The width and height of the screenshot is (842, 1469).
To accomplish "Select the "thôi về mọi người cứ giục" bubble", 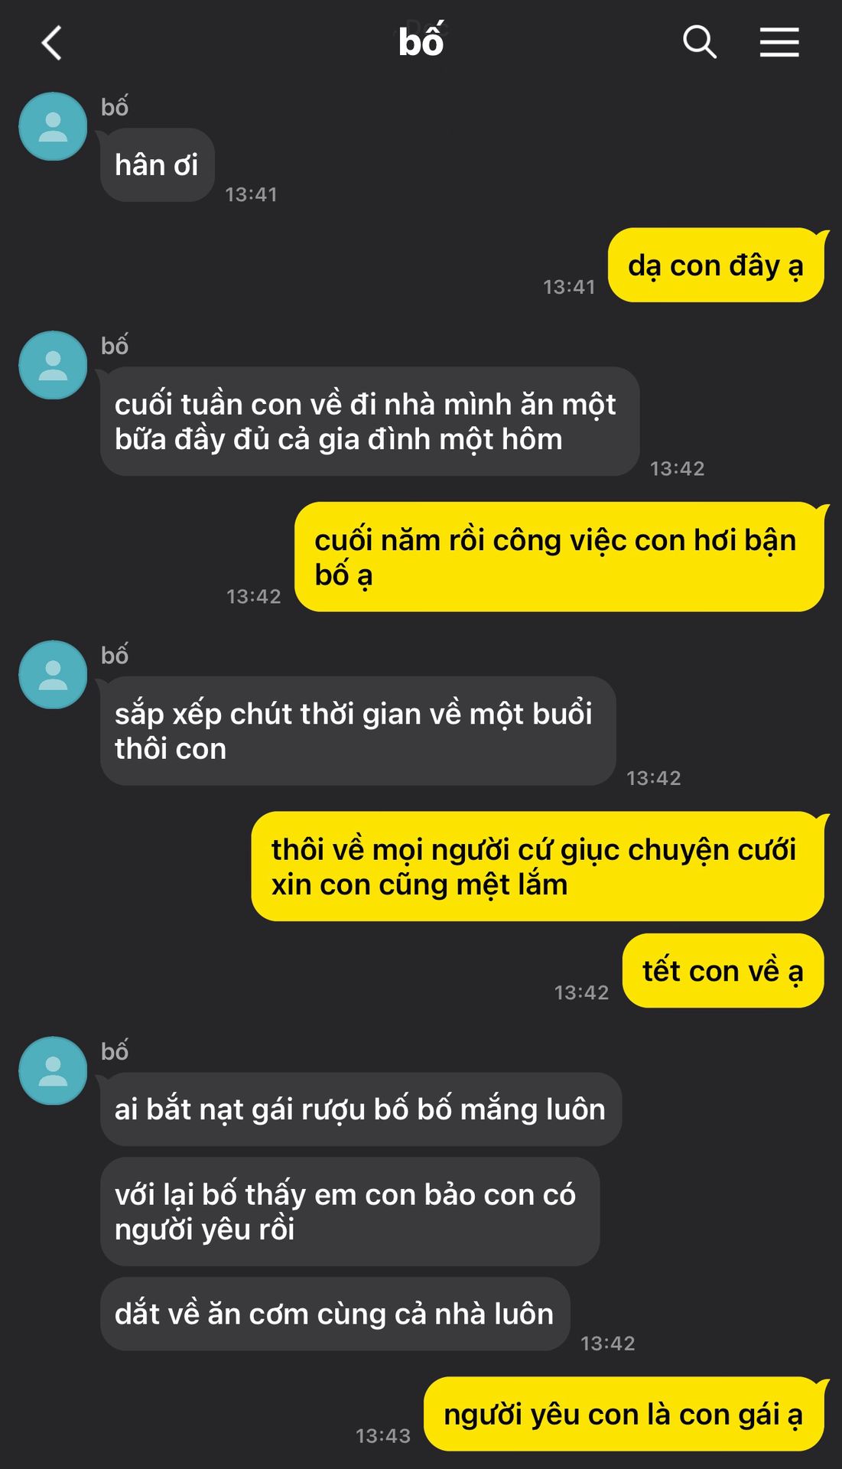I will [538, 866].
